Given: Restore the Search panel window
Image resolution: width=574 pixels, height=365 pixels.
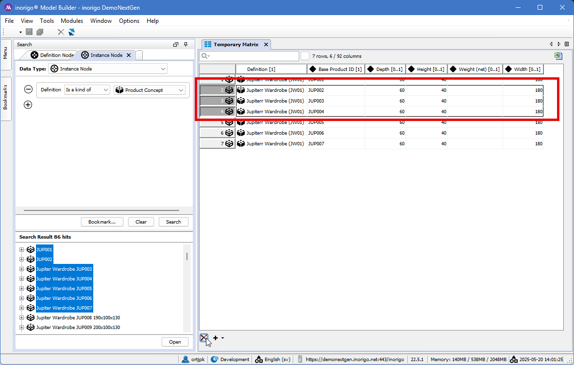Looking at the screenshot, I should click(x=176, y=44).
